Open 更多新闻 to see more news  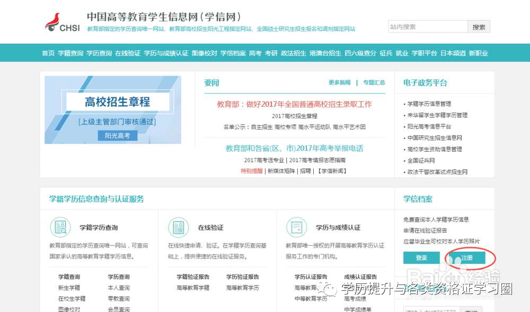click(x=339, y=82)
